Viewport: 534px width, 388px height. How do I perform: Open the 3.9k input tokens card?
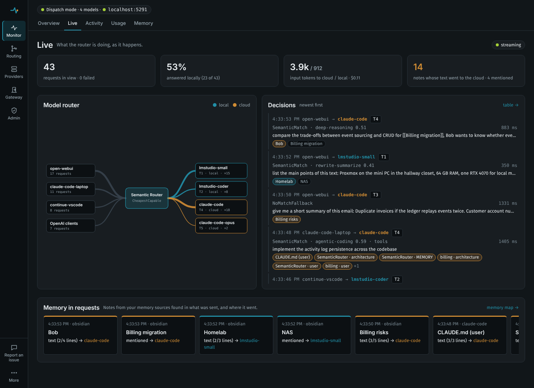coord(343,71)
